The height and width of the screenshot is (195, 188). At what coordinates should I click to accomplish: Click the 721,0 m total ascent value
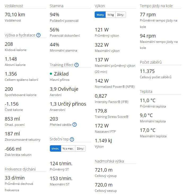tap(103, 170)
